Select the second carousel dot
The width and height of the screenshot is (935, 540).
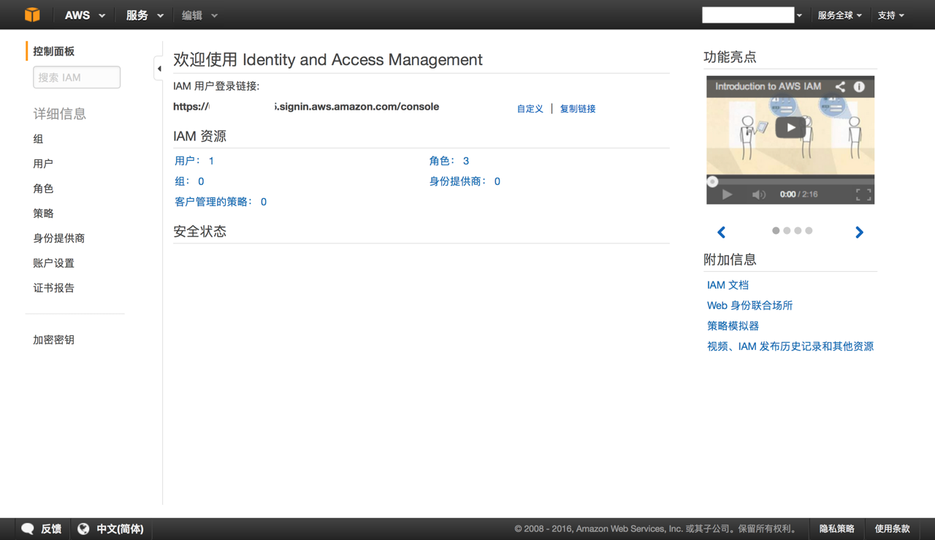click(787, 231)
